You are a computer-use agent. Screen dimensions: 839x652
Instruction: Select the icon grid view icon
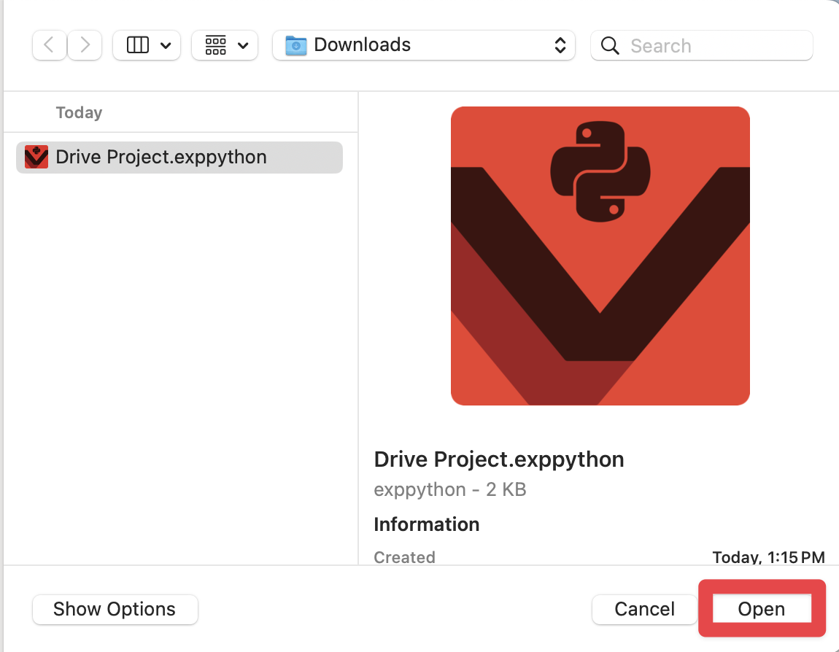pos(215,44)
